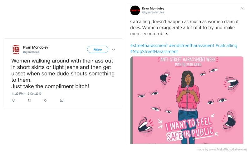Open the #catcalling hashtag
This screenshot has height=152, width=250.
[226, 46]
